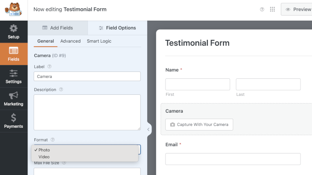Click the Max File Size input field
312x175 pixels.
coord(87,171)
